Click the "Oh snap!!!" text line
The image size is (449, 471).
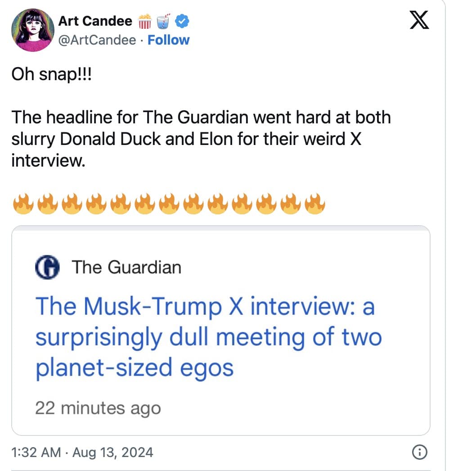coord(51,75)
